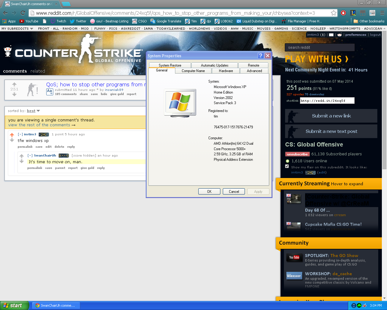Click the search reddit field
This screenshot has height=310, width=387.
click(320, 48)
